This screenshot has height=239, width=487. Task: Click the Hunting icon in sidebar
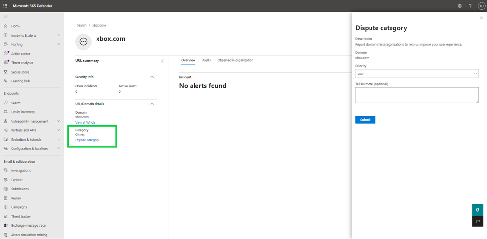pos(5,44)
